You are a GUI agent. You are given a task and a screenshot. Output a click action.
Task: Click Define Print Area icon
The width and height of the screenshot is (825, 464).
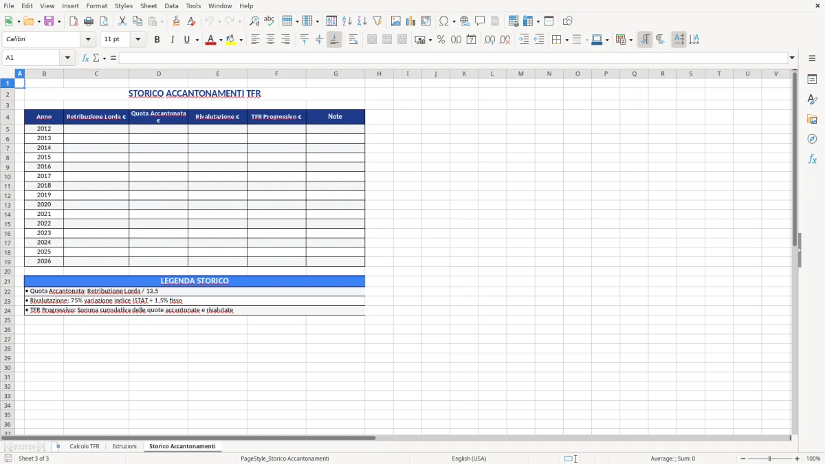click(x=514, y=21)
